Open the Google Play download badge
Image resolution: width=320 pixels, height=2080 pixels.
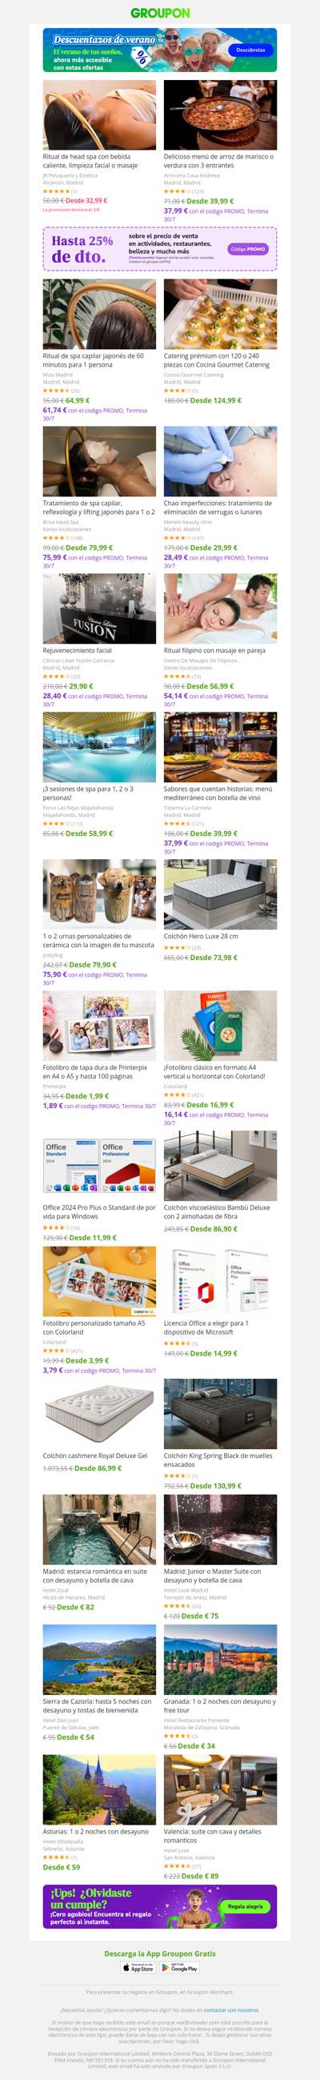(x=181, y=1968)
